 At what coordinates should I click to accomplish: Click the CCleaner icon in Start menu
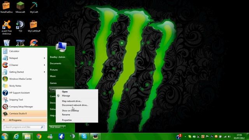pos(5,65)
